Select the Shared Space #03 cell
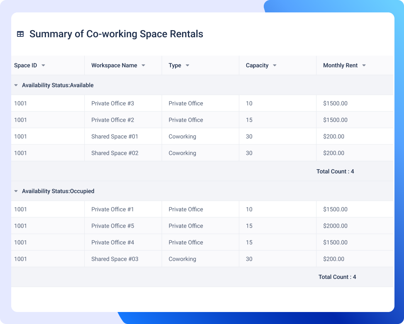The image size is (404, 324). click(x=123, y=259)
